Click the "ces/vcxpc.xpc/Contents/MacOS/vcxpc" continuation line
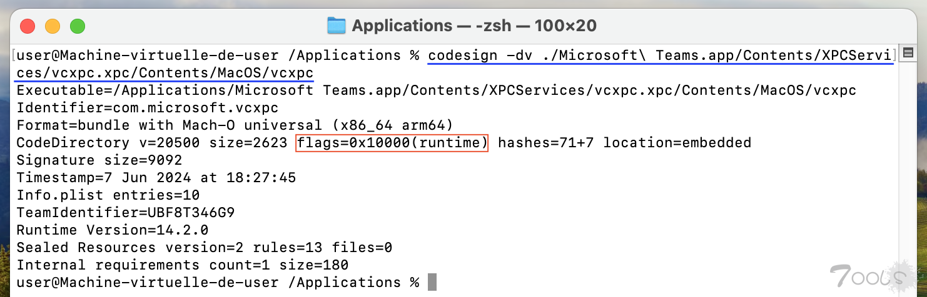Viewport: 927px width, 297px height. (165, 73)
